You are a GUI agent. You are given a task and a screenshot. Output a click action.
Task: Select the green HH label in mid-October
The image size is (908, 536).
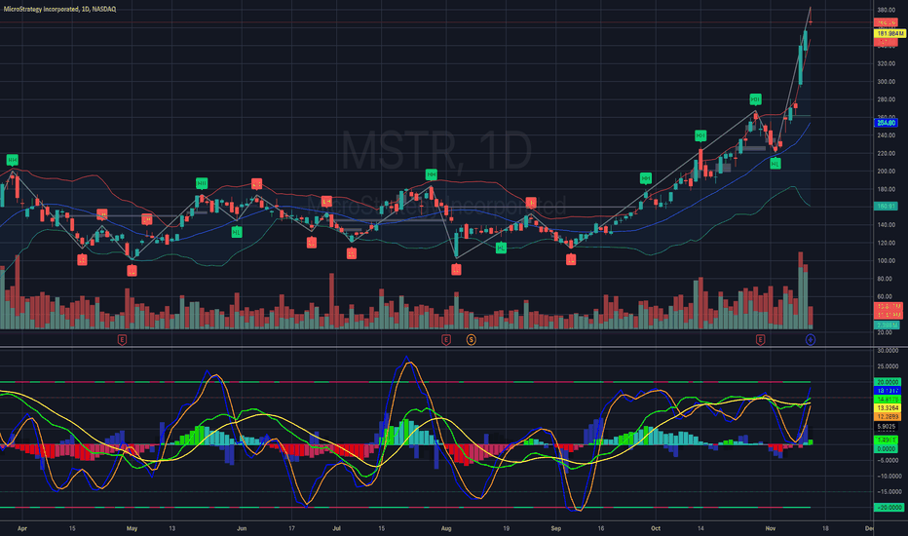click(x=700, y=135)
